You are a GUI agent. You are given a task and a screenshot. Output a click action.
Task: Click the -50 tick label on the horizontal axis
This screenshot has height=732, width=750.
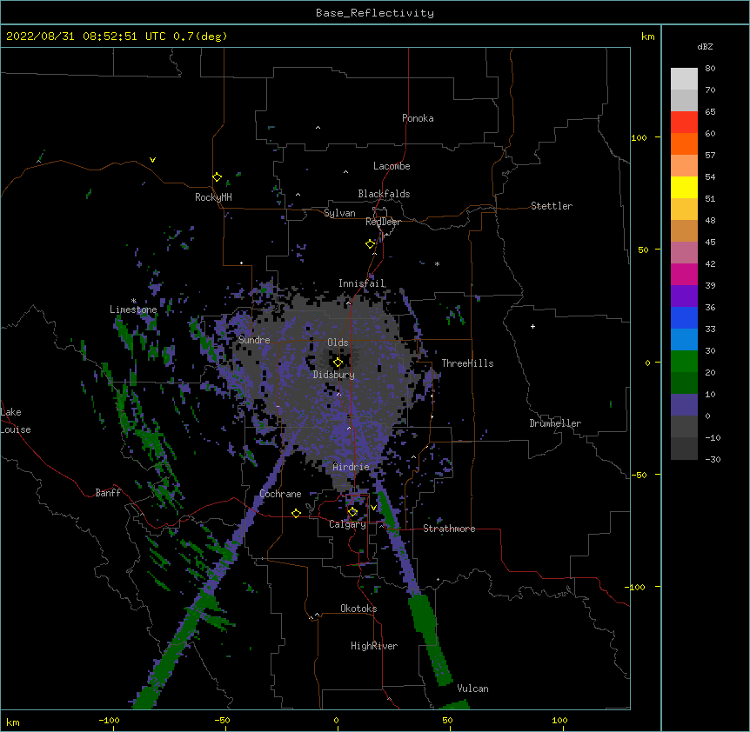click(222, 720)
